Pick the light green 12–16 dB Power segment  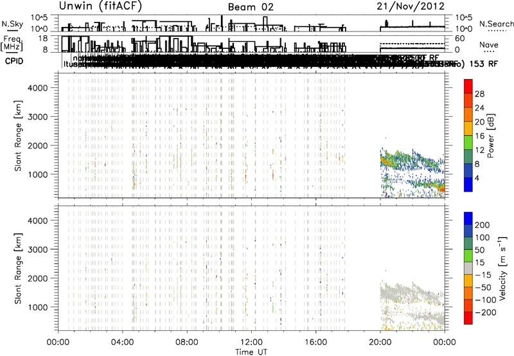tap(468, 143)
